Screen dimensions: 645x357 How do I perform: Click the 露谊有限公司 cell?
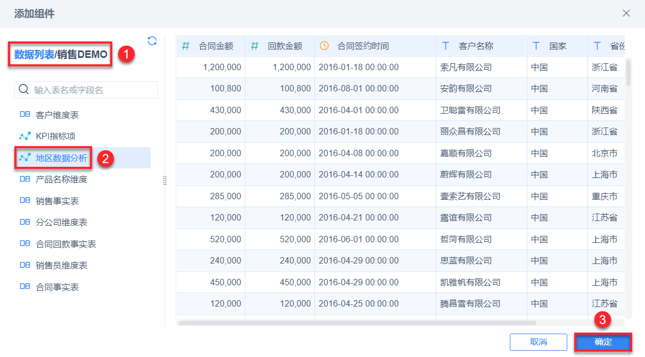482,218
